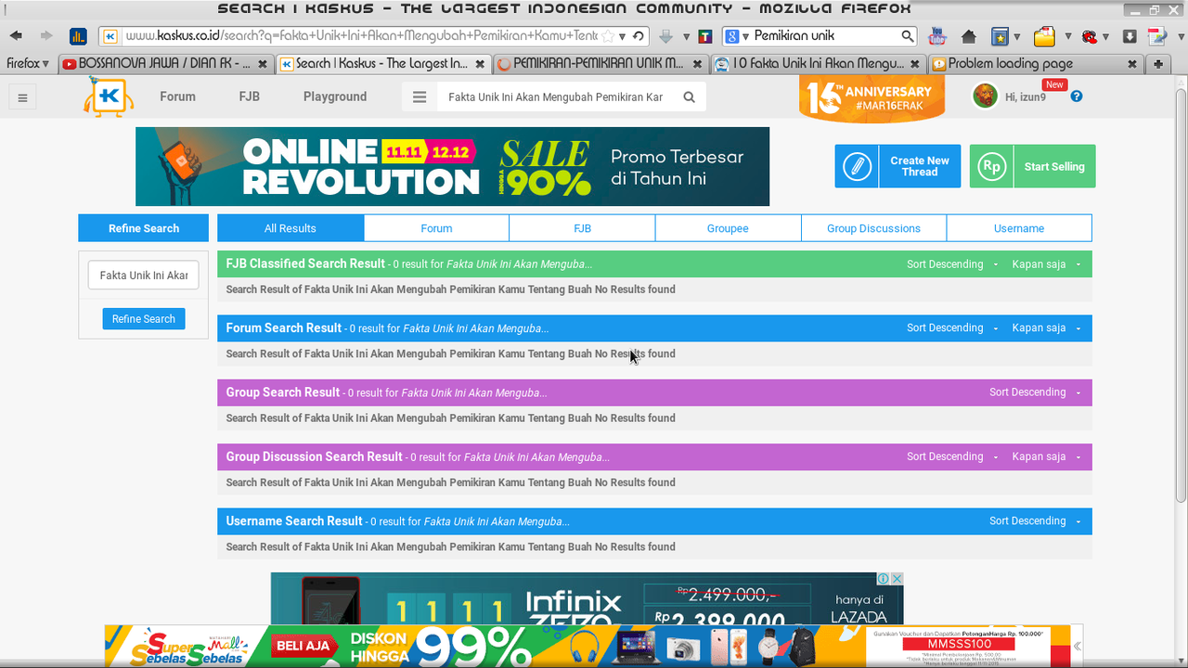Select the All Results tab

tap(291, 228)
